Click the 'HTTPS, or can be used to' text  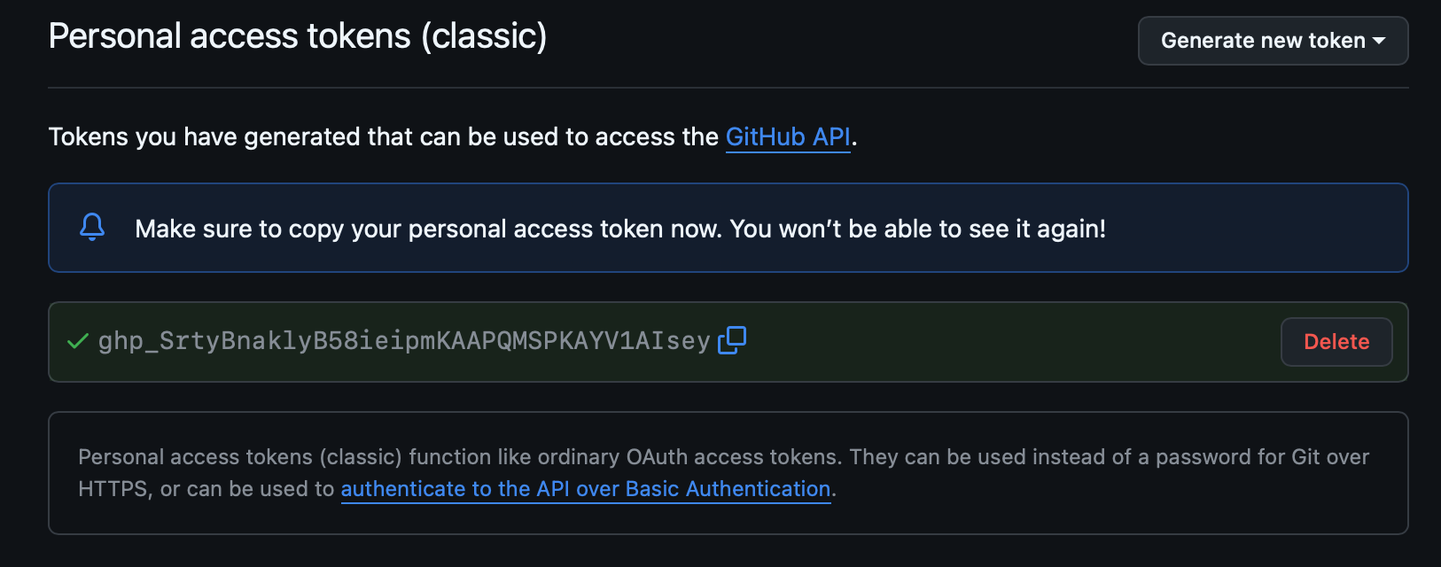[x=206, y=489]
